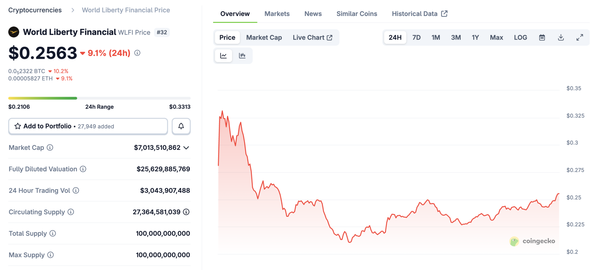
Task: Show info for Fully Diluted Valuation
Action: [x=83, y=169]
